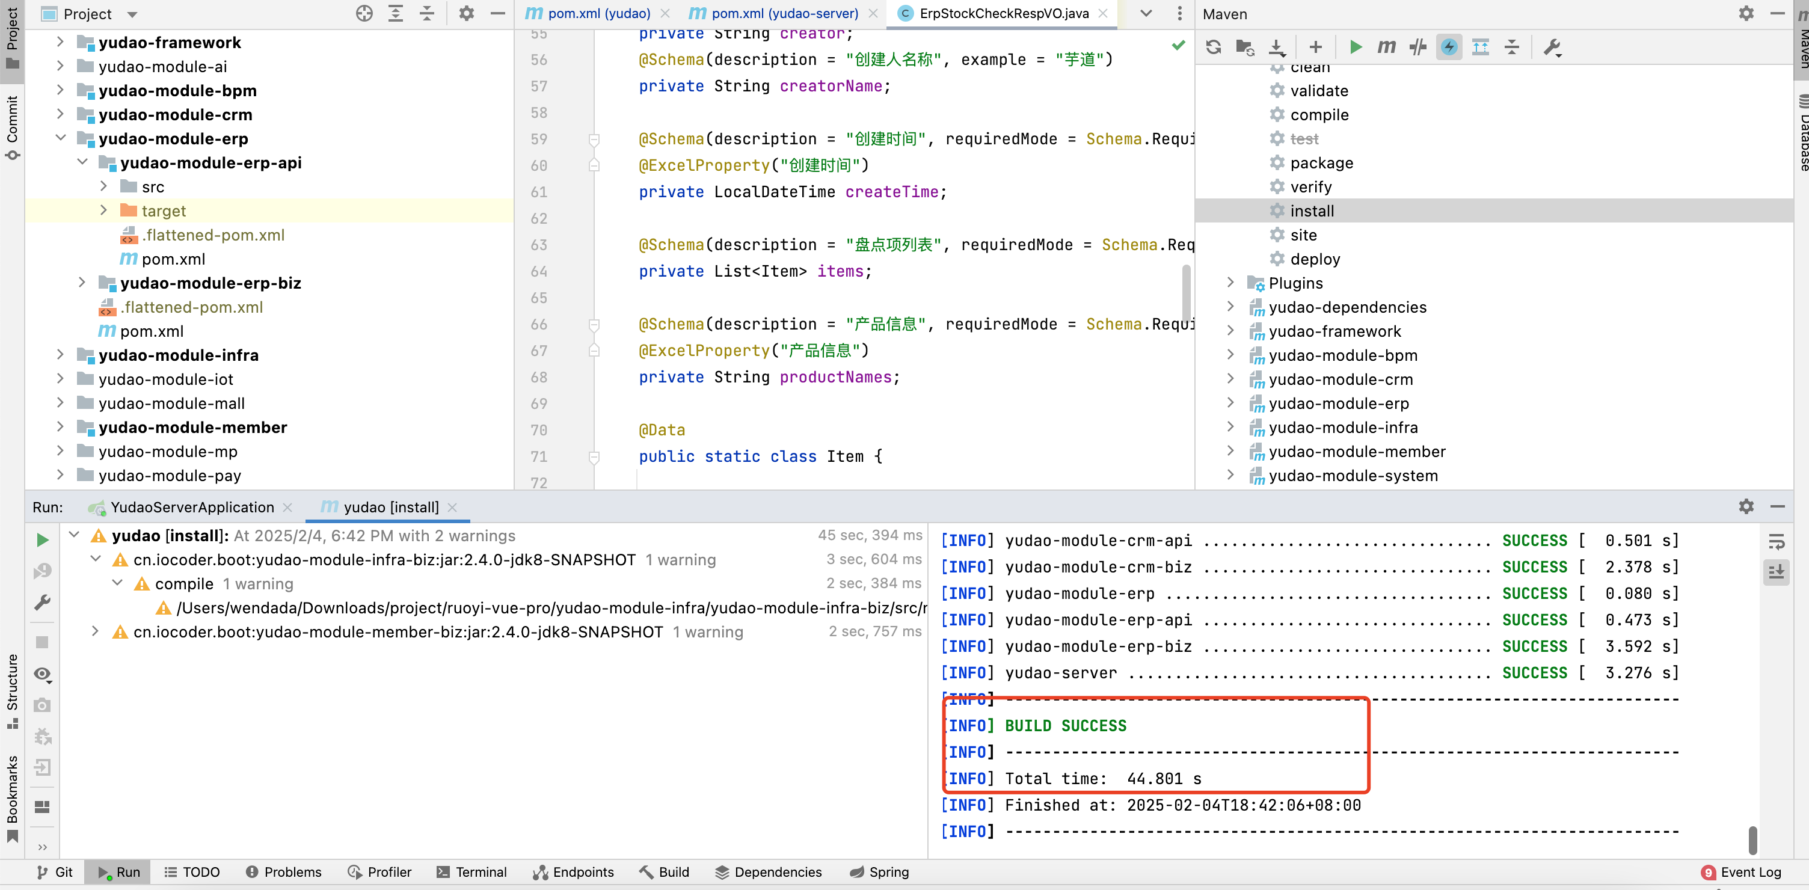Click the stop icon in Run panel
This screenshot has height=890, width=1809.
pyautogui.click(x=42, y=642)
